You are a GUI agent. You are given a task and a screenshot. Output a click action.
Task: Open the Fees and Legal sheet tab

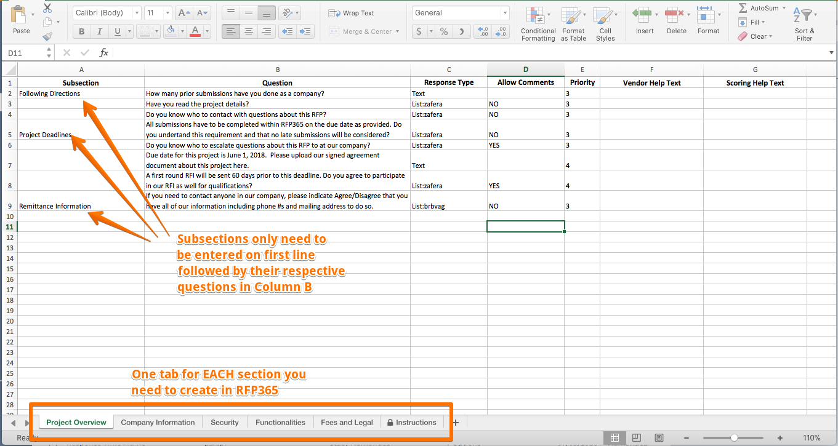point(347,422)
